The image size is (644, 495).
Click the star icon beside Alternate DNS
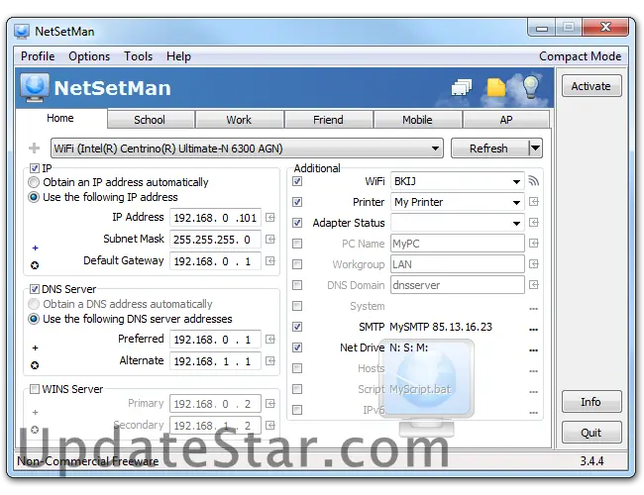35,365
